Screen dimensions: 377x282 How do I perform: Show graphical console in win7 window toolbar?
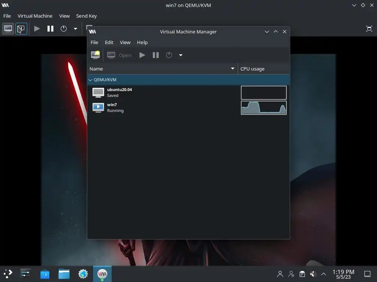[8, 29]
